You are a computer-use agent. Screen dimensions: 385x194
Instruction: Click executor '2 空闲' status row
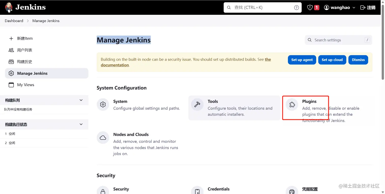(x=44, y=143)
